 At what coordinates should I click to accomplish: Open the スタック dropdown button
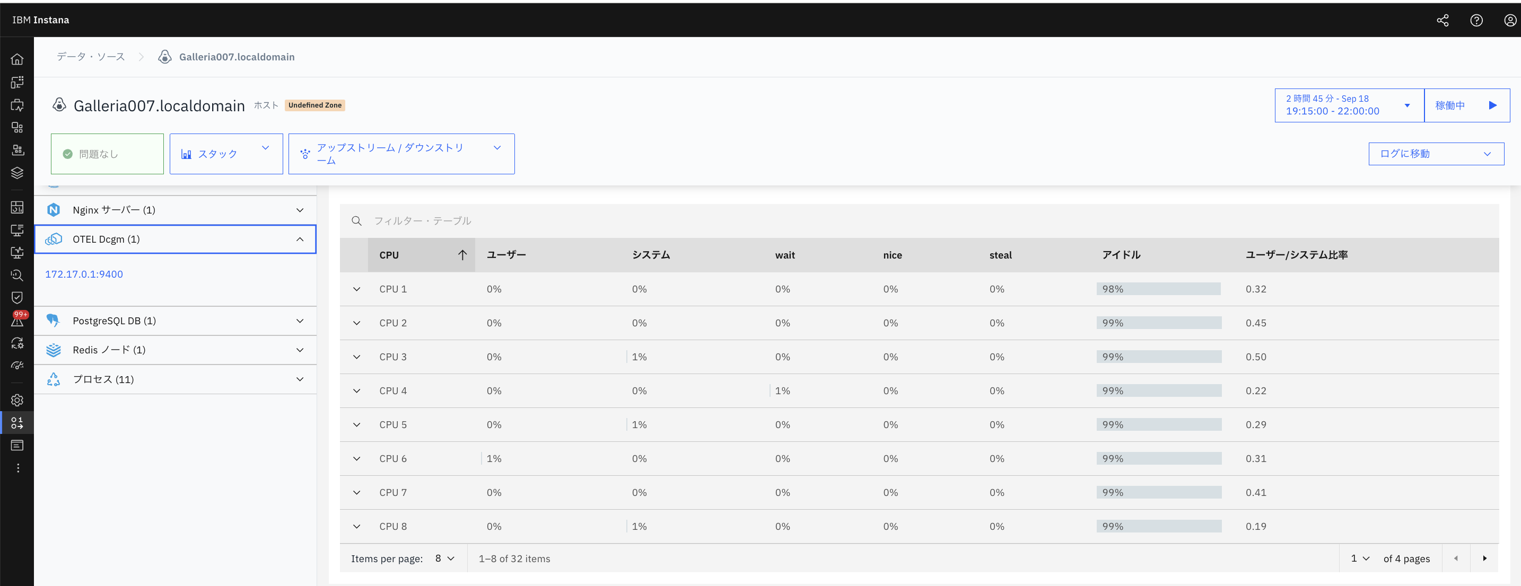pos(225,154)
